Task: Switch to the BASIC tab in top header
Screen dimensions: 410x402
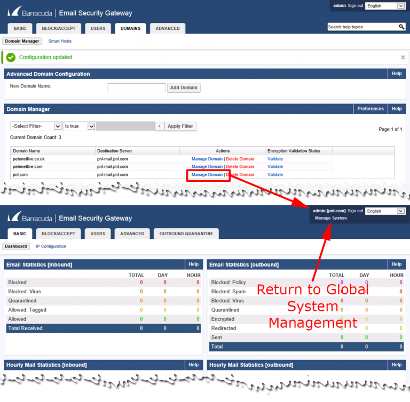Action: 20,28
